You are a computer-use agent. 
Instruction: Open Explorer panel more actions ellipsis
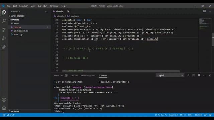(46, 11)
